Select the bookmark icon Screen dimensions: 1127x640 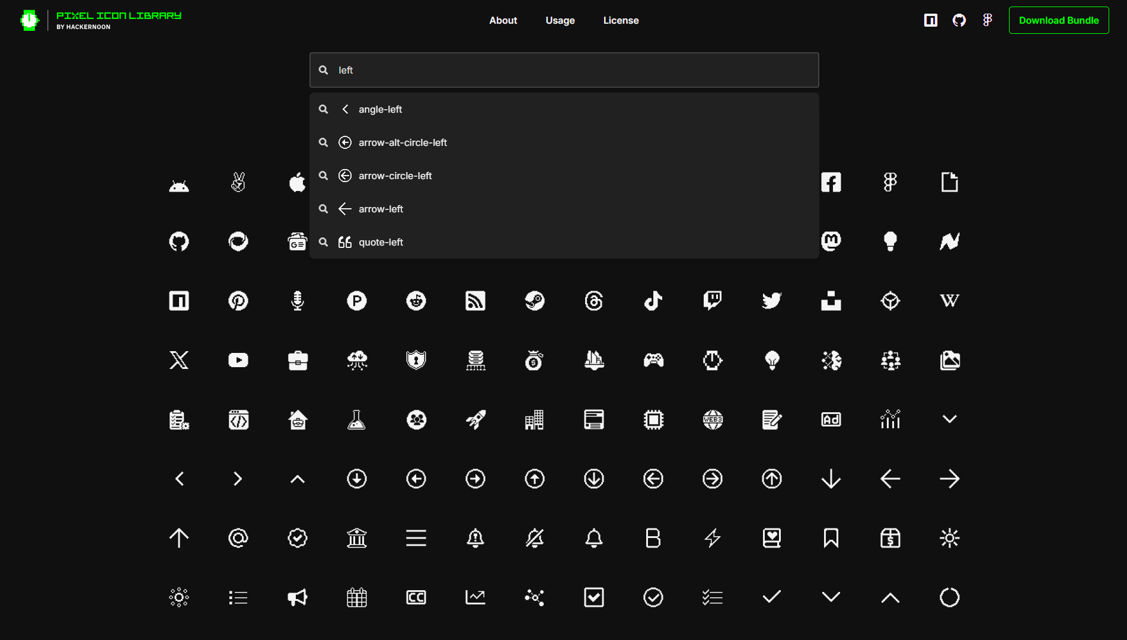pos(831,538)
